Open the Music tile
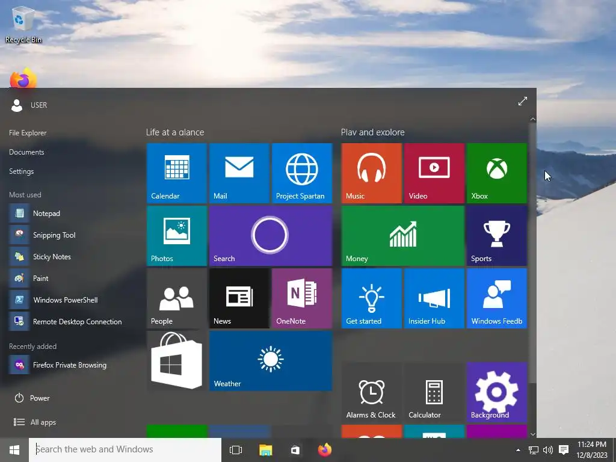This screenshot has width=616, height=462. click(x=372, y=173)
